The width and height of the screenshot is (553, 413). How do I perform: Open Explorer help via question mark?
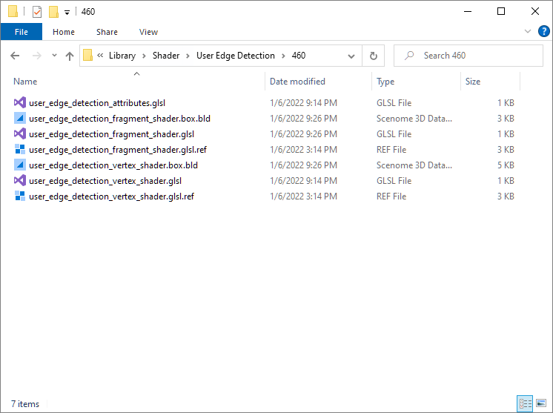point(543,31)
